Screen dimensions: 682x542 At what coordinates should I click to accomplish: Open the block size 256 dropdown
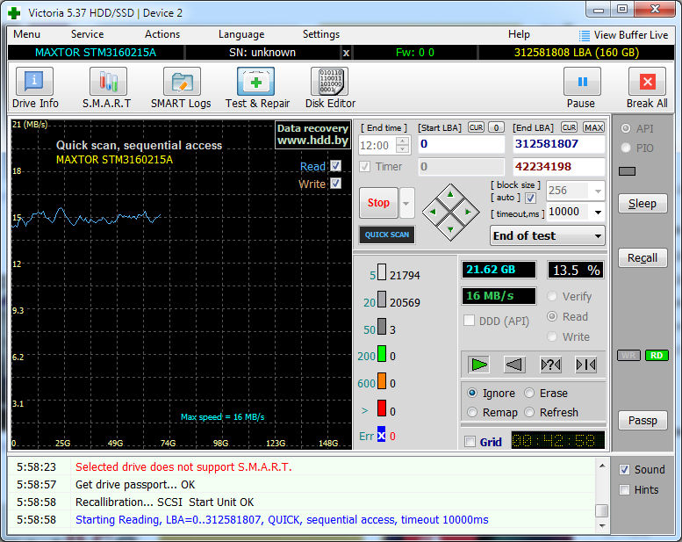[x=598, y=191]
